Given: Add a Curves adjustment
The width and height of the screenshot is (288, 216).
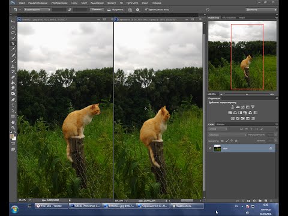Looking at the screenshot, I should coord(242,107).
